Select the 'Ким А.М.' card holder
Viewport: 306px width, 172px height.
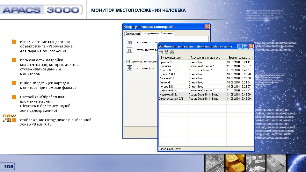(x=165, y=82)
